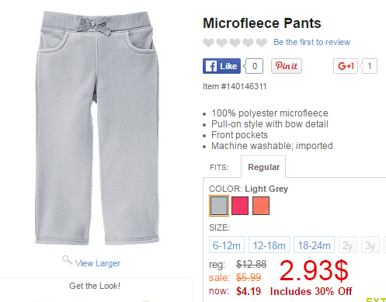Pick the orange coral color swatch
386x302 pixels.
[261, 206]
